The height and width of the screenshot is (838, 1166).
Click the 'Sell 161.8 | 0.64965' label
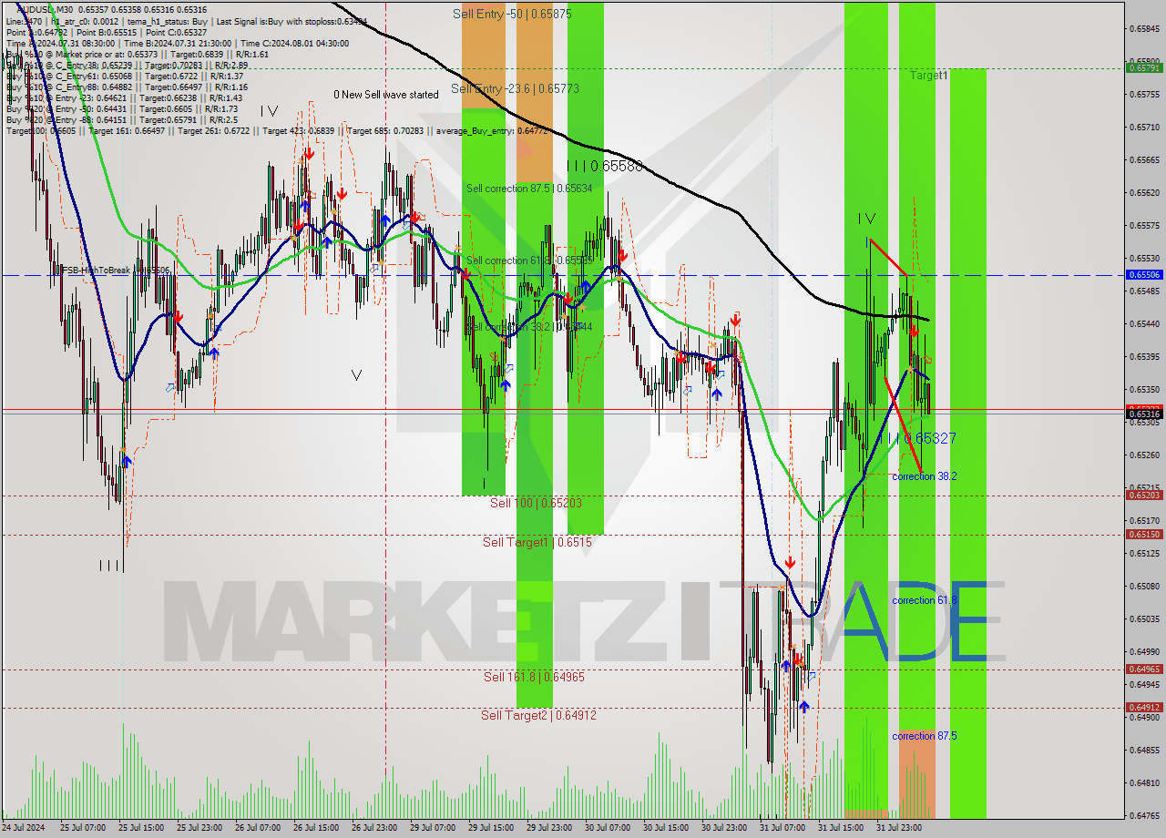coord(534,677)
